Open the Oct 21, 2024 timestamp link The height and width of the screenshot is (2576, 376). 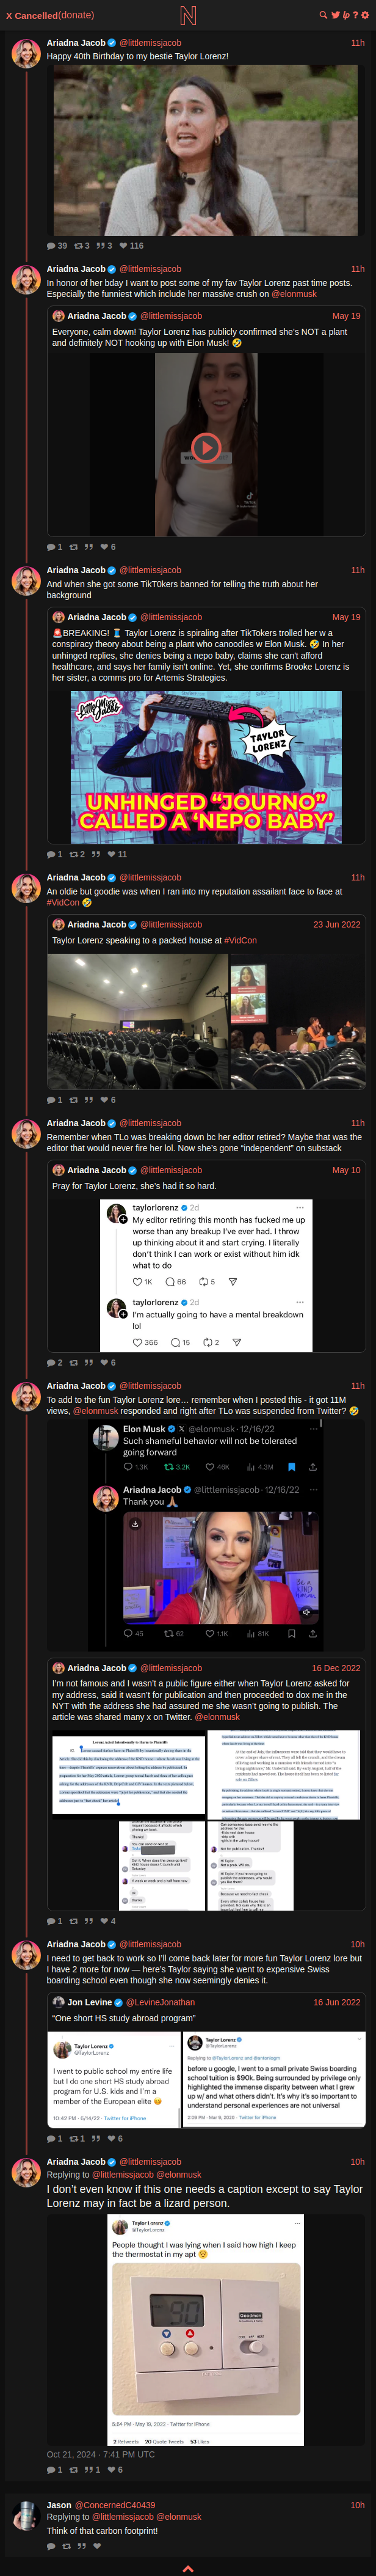101,2454
